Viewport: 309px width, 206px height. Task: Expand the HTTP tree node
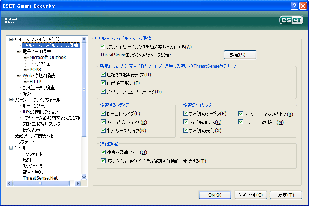pos(26,82)
